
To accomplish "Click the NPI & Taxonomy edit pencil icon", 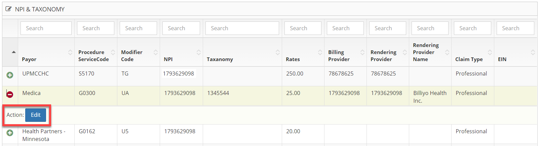I will click(8, 9).
